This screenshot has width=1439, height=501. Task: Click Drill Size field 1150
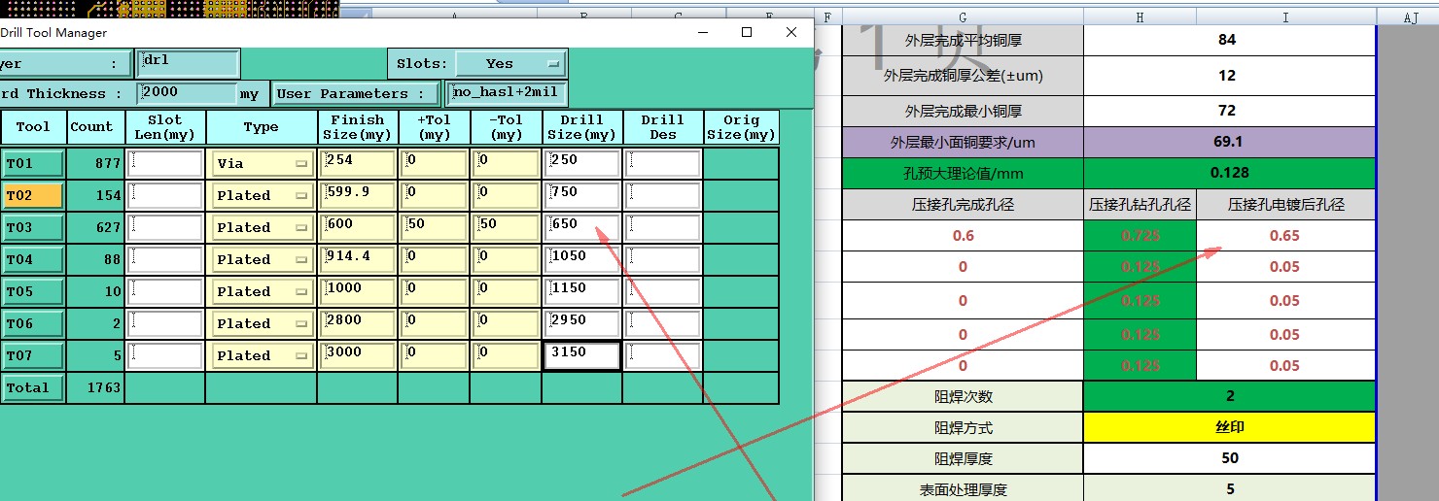(x=582, y=291)
